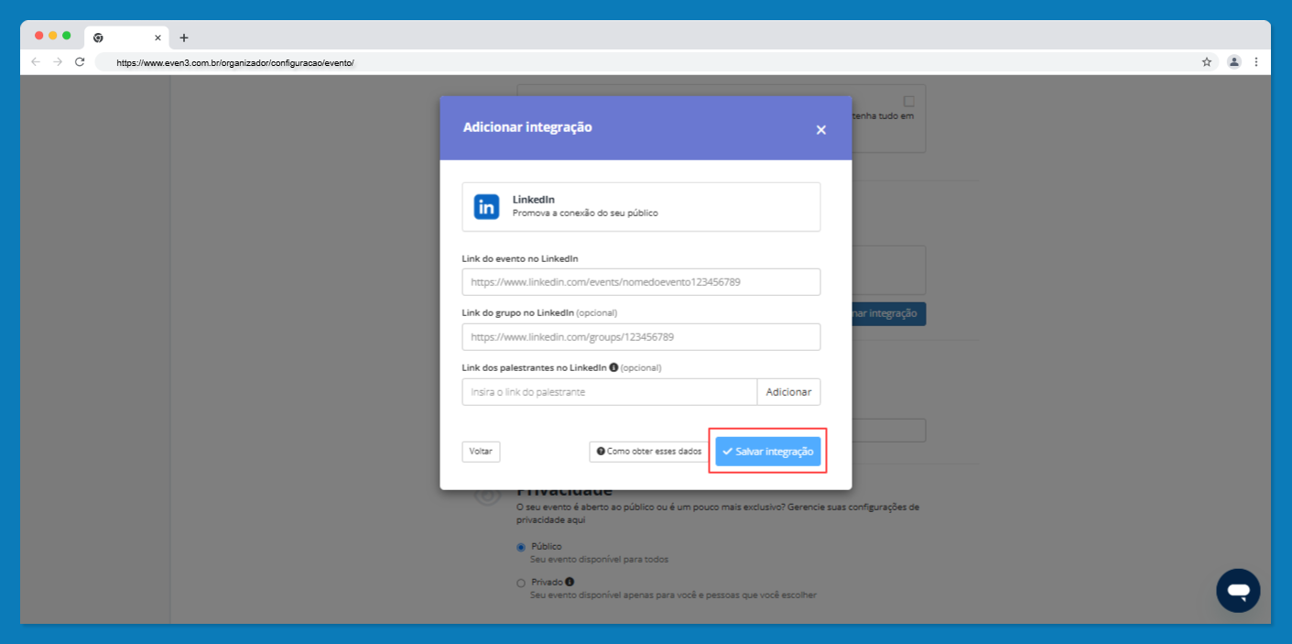This screenshot has width=1292, height=644.
Task: Focus the palestrante link input field
Action: (610, 392)
